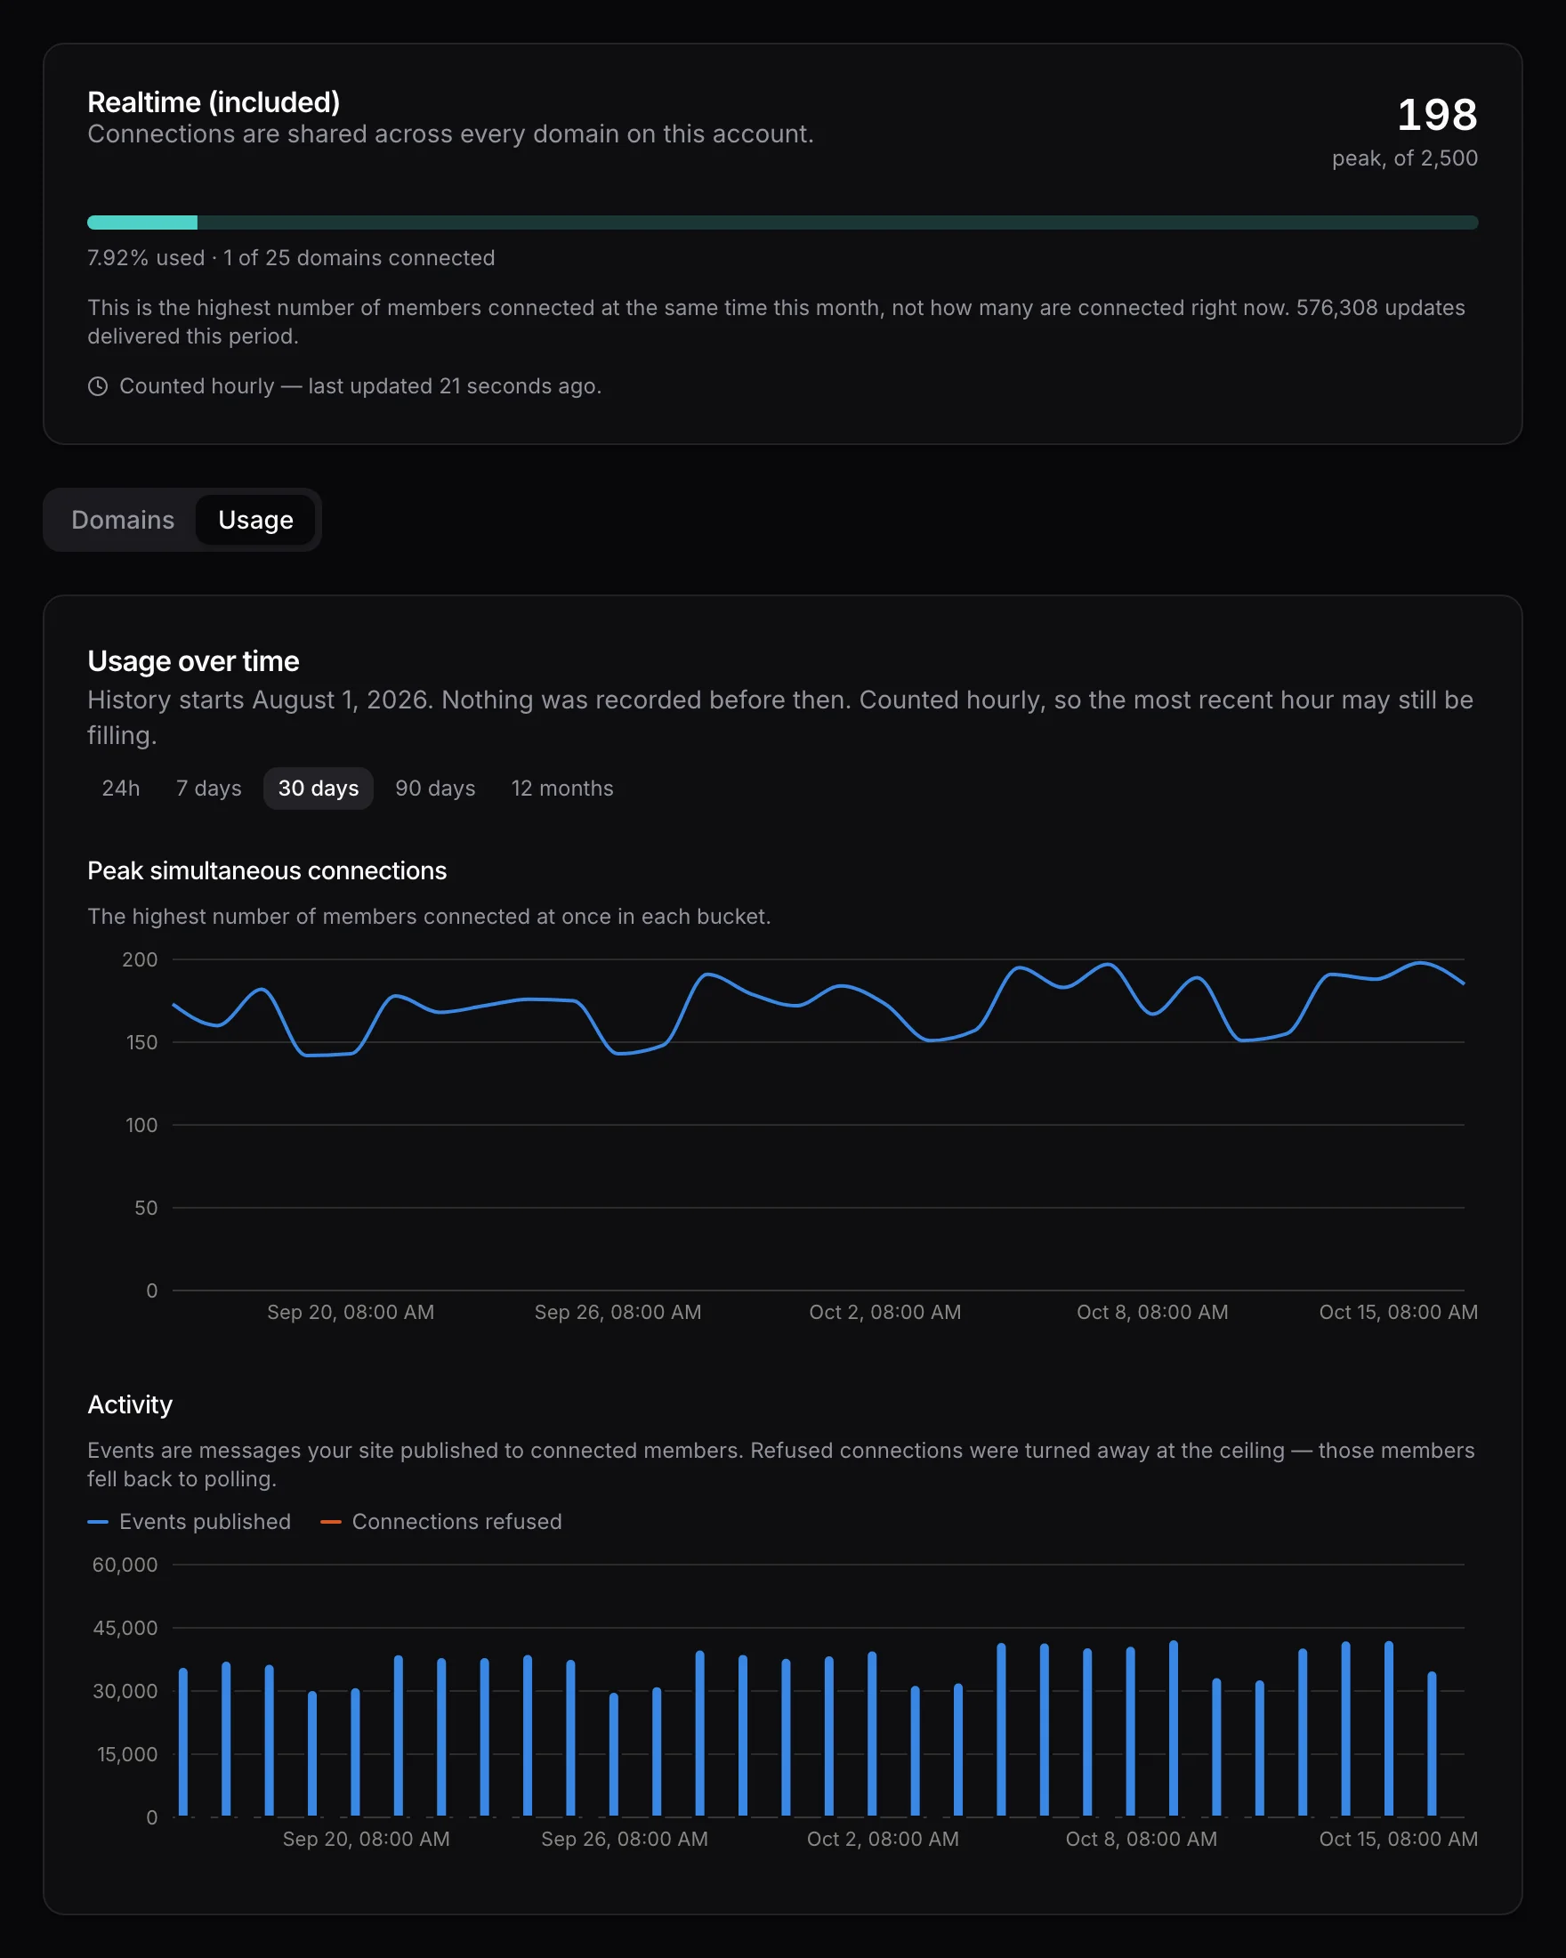Click the 'peak, of 2,500' label
1566x1958 pixels.
pos(1404,158)
